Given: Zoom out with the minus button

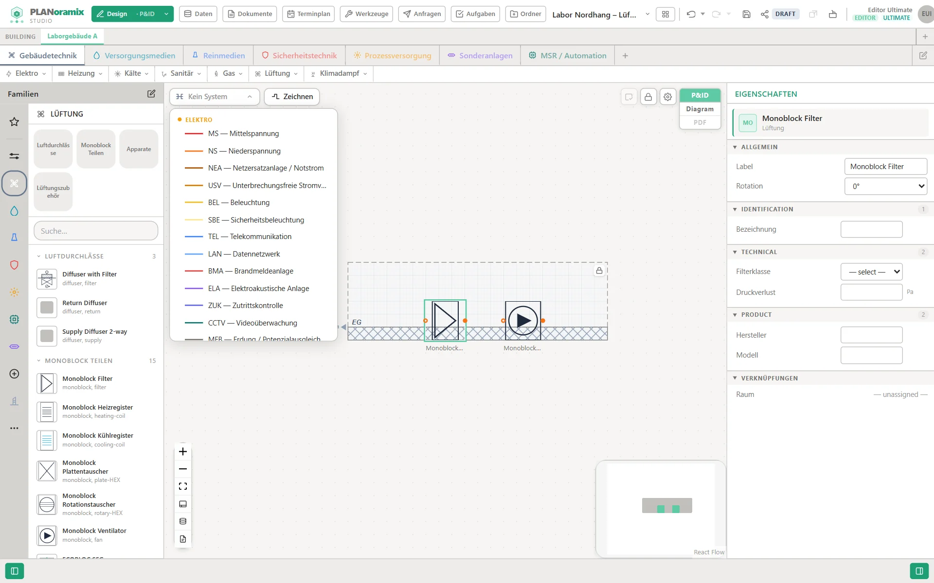Looking at the screenshot, I should tap(183, 469).
